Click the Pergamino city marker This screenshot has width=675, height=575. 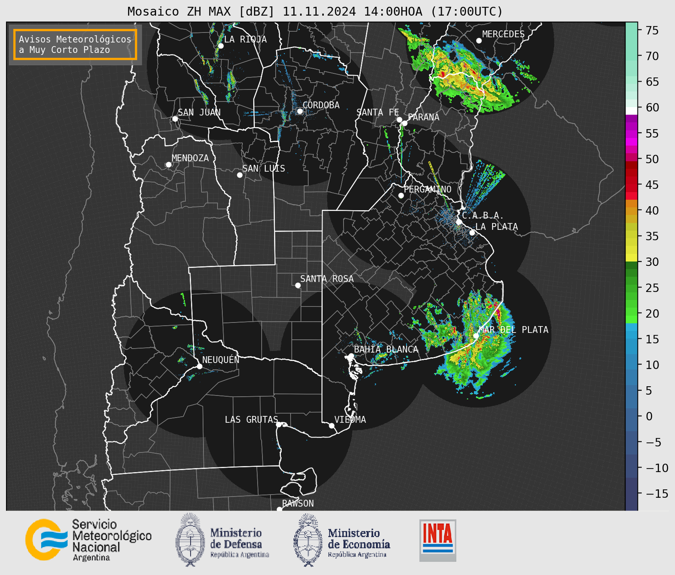pos(401,196)
